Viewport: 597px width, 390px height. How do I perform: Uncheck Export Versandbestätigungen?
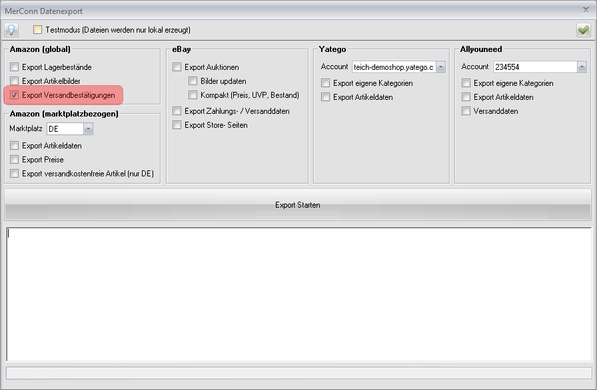coord(15,95)
